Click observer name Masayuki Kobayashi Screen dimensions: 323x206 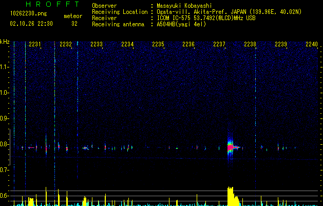184,6
